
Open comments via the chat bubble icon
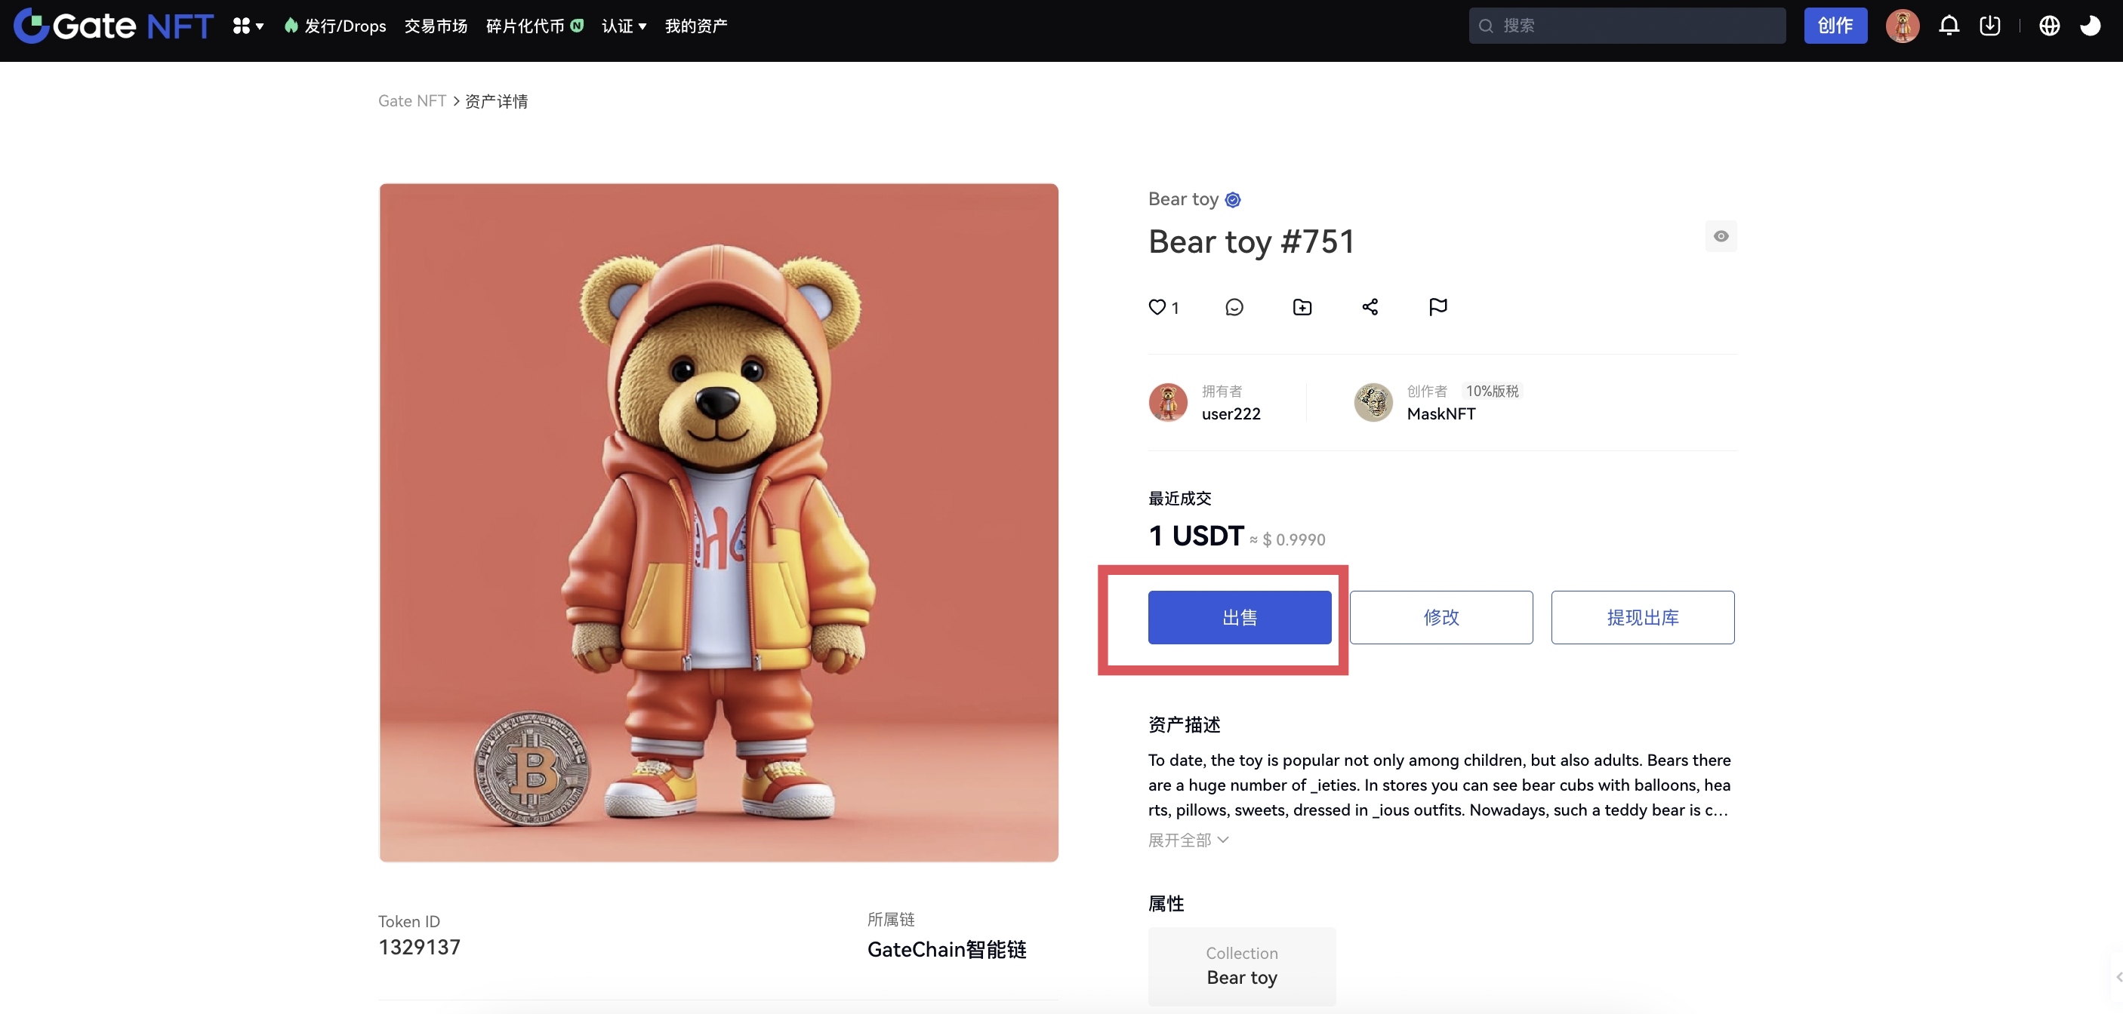[x=1234, y=307]
